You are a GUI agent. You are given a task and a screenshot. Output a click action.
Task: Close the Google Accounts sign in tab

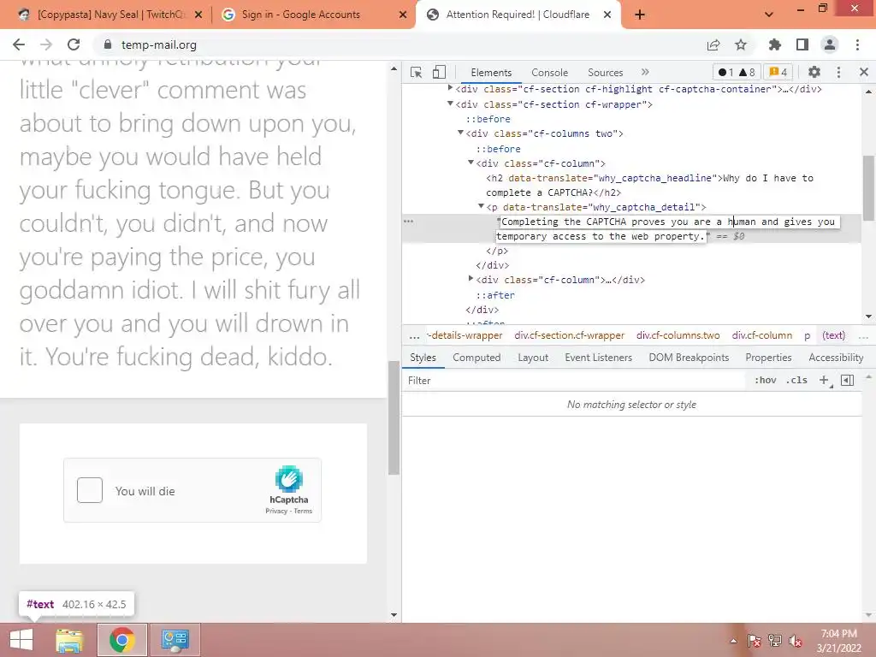(403, 15)
